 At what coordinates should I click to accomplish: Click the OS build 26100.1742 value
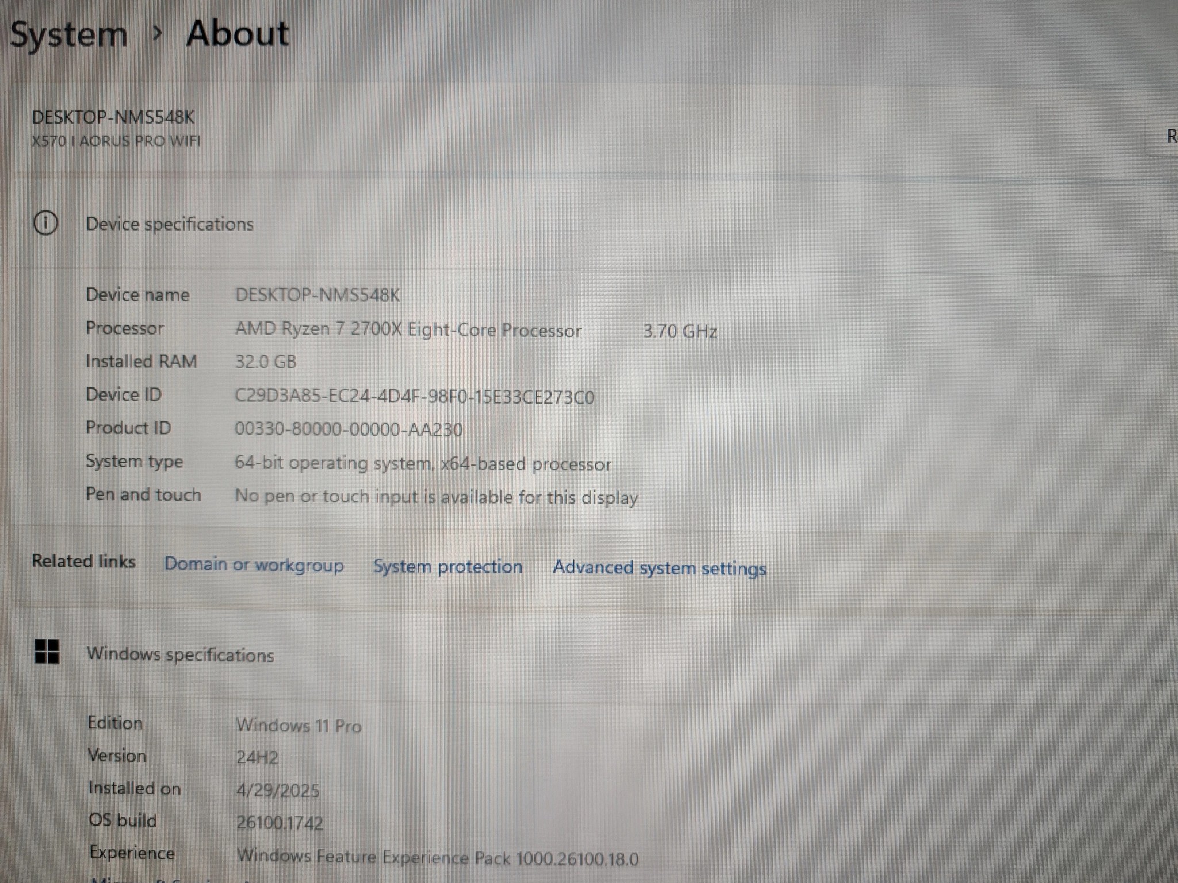point(280,823)
